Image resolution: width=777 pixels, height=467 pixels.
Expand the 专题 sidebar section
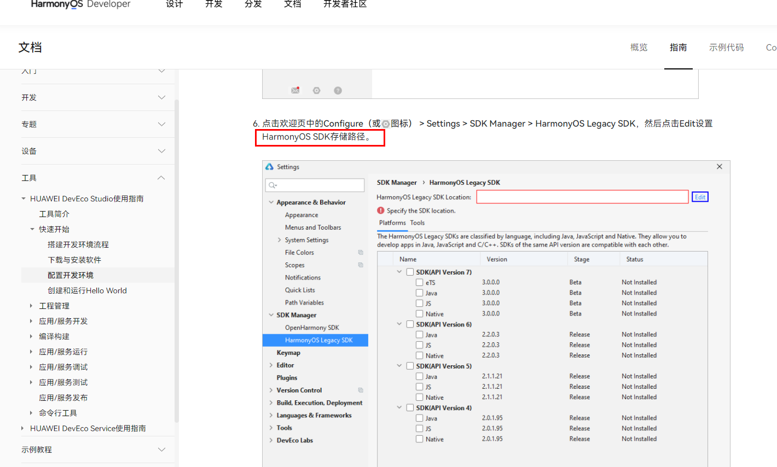pyautogui.click(x=161, y=124)
